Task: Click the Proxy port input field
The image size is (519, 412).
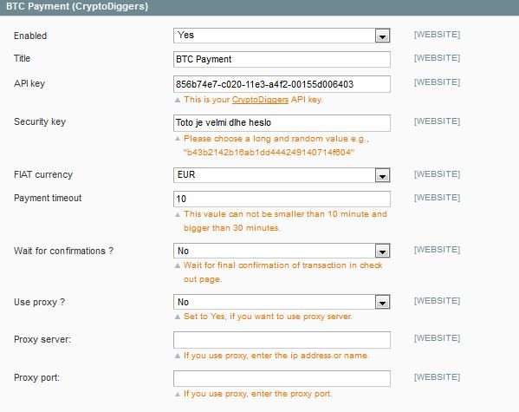Action: (x=282, y=378)
